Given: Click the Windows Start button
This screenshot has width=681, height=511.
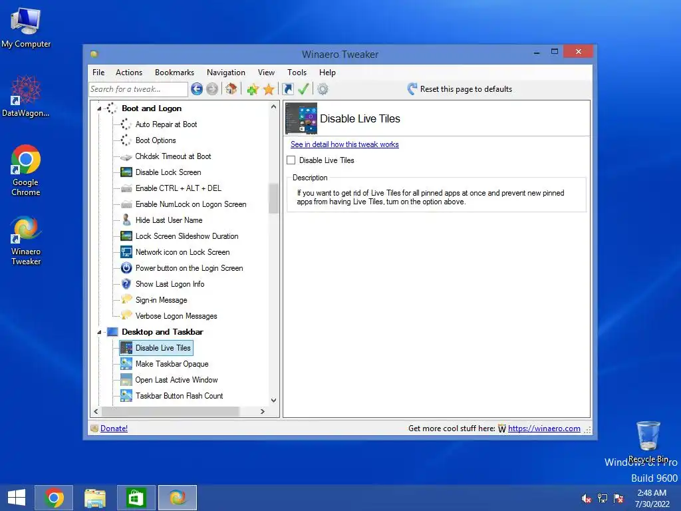Looking at the screenshot, I should point(17,498).
